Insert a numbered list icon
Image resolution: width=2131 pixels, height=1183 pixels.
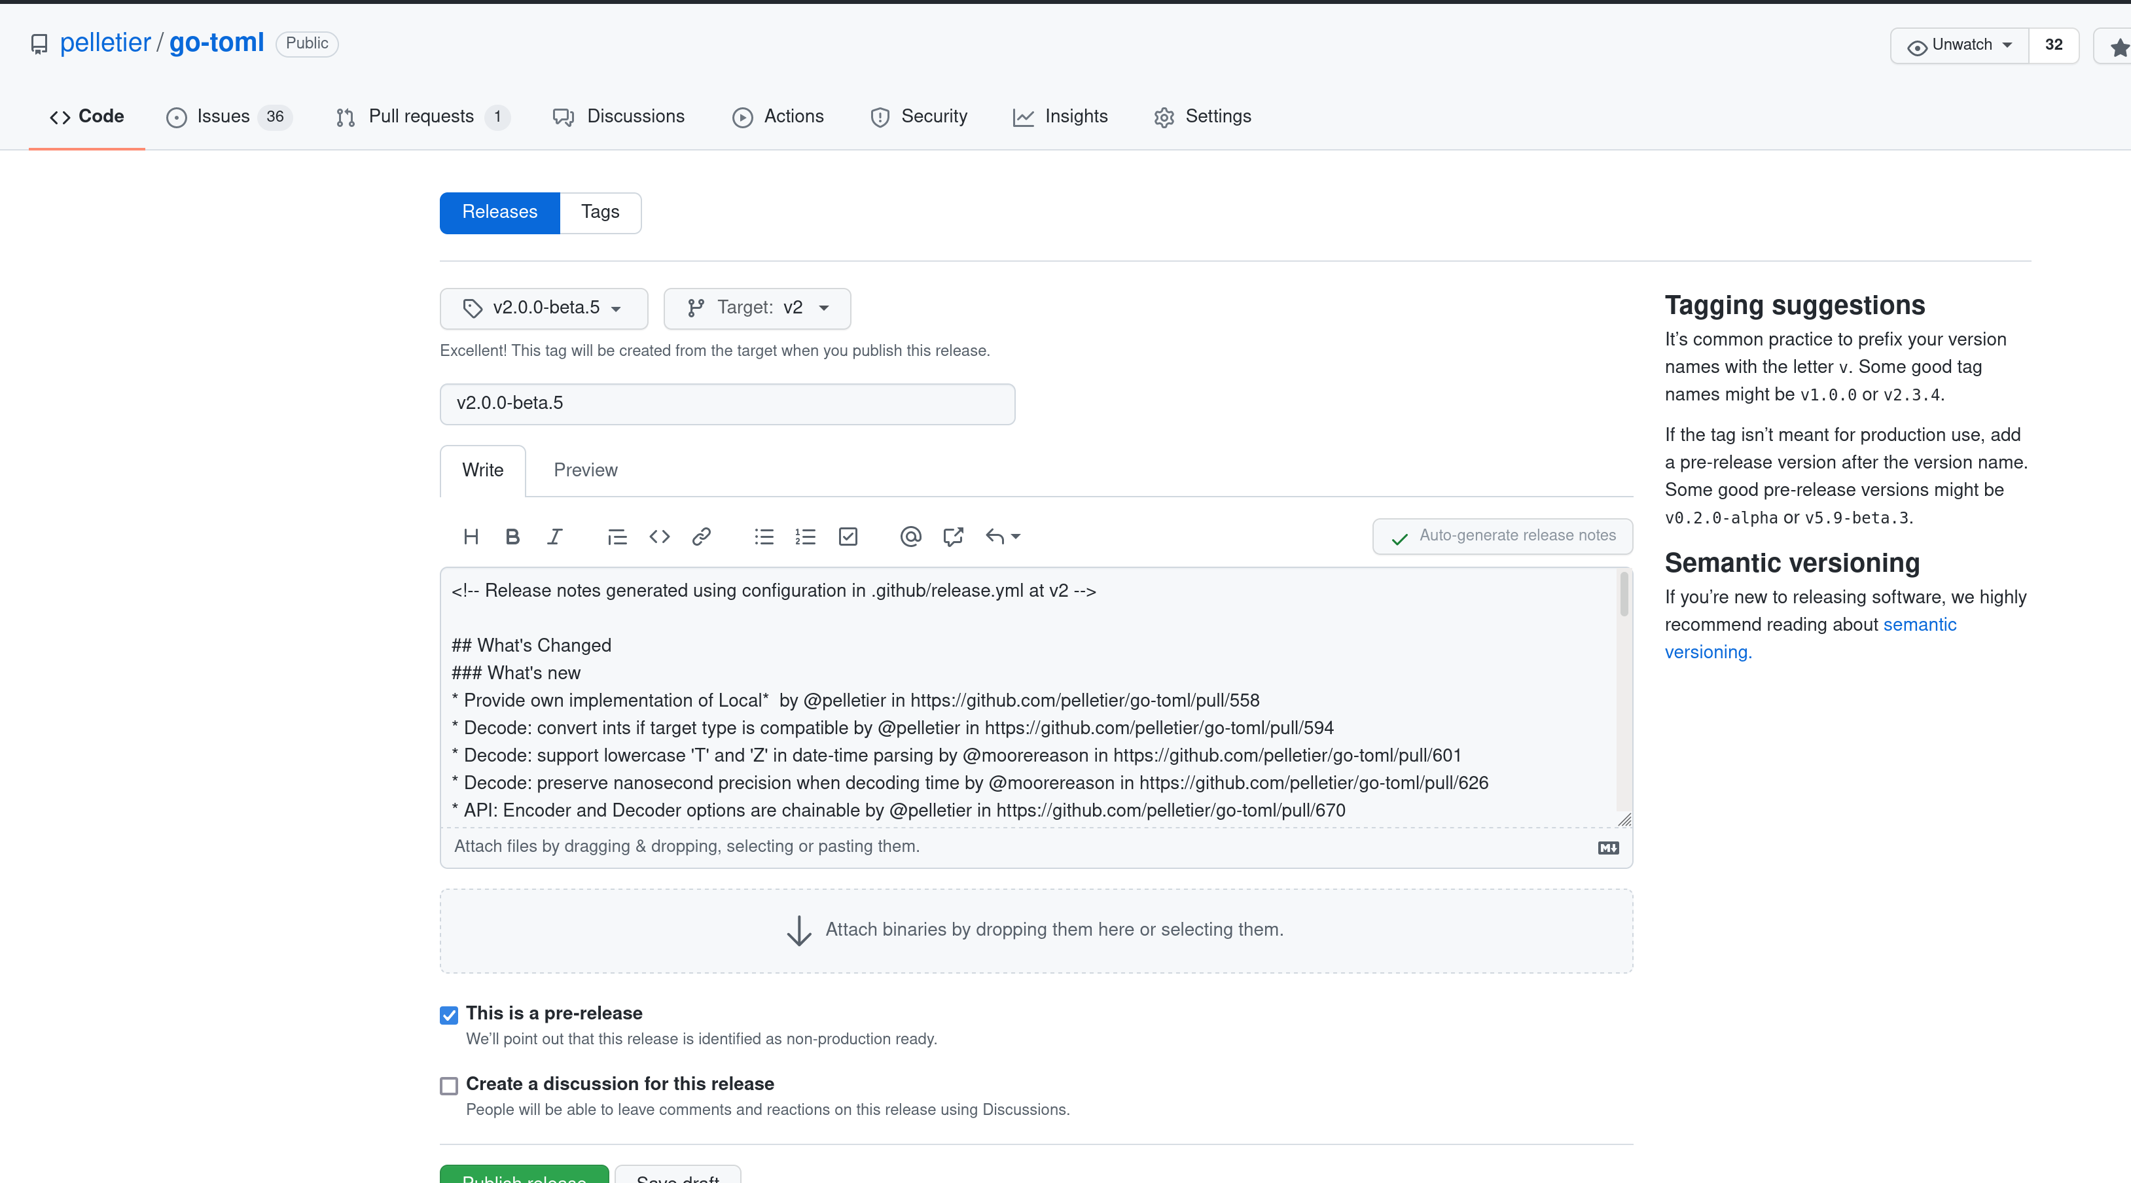click(805, 537)
